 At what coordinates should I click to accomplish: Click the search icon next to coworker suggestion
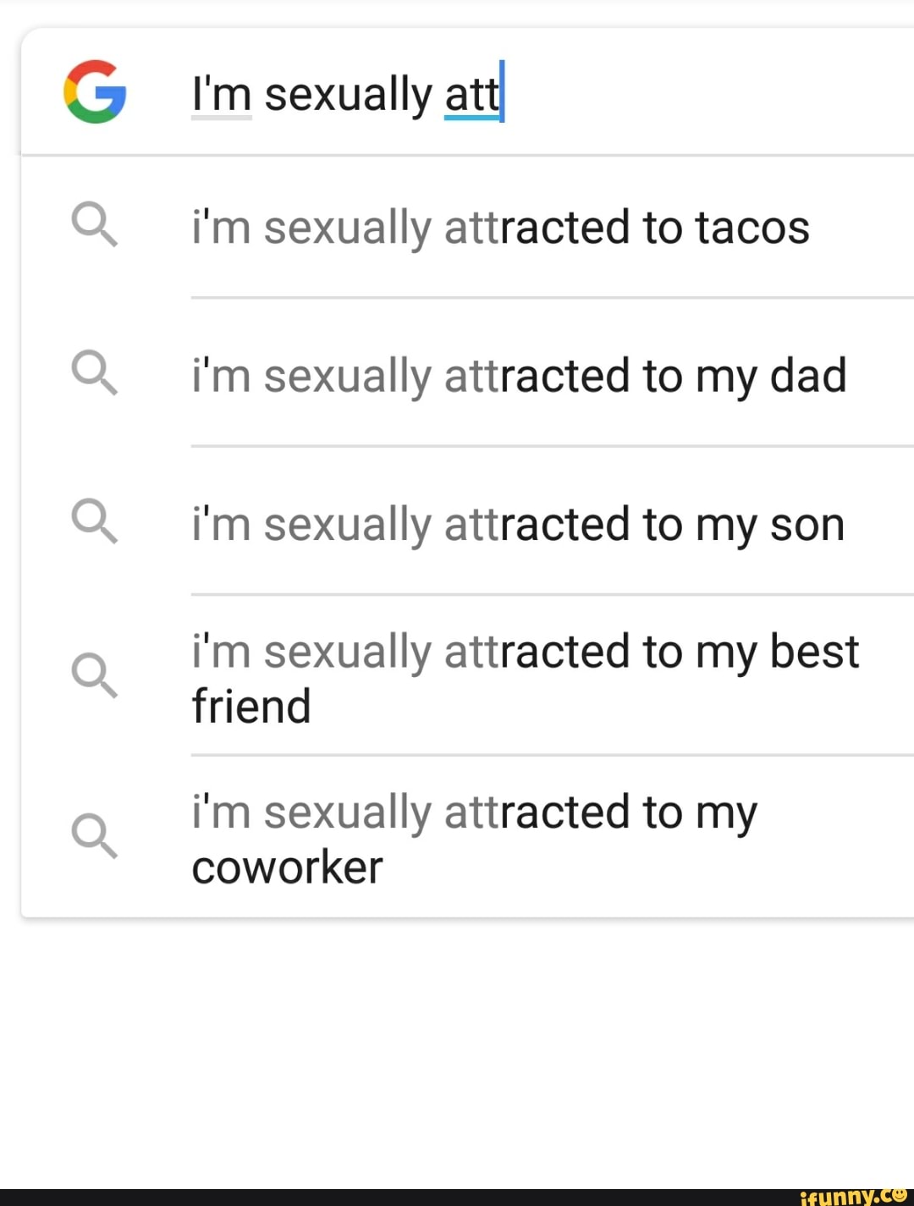[x=93, y=836]
